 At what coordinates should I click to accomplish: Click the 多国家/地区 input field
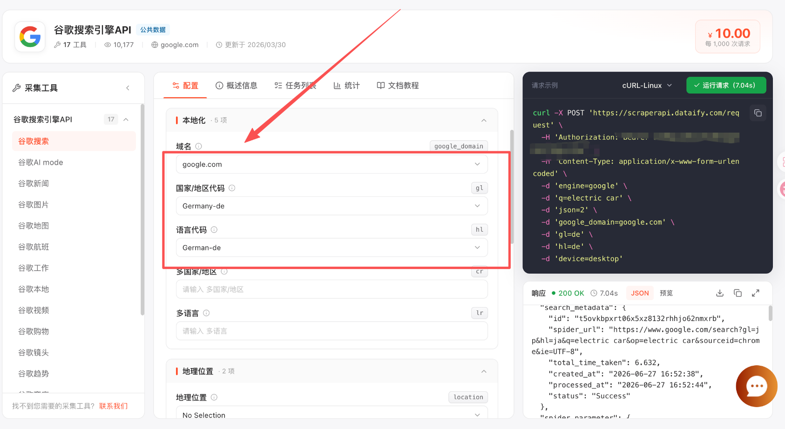[x=332, y=289]
